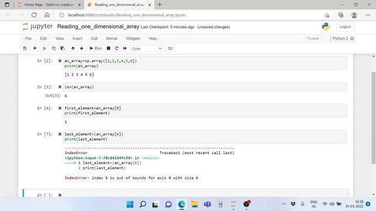
Task: Run the selected cell
Action: 96,48
